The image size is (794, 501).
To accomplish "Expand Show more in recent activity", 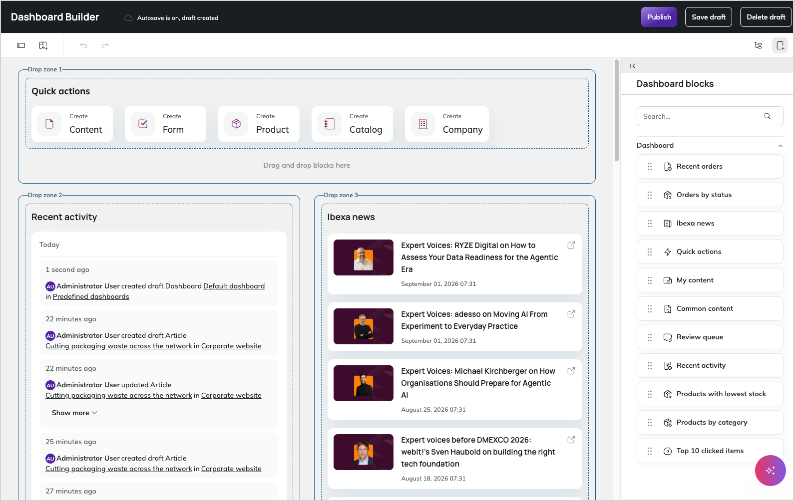I will pos(74,413).
